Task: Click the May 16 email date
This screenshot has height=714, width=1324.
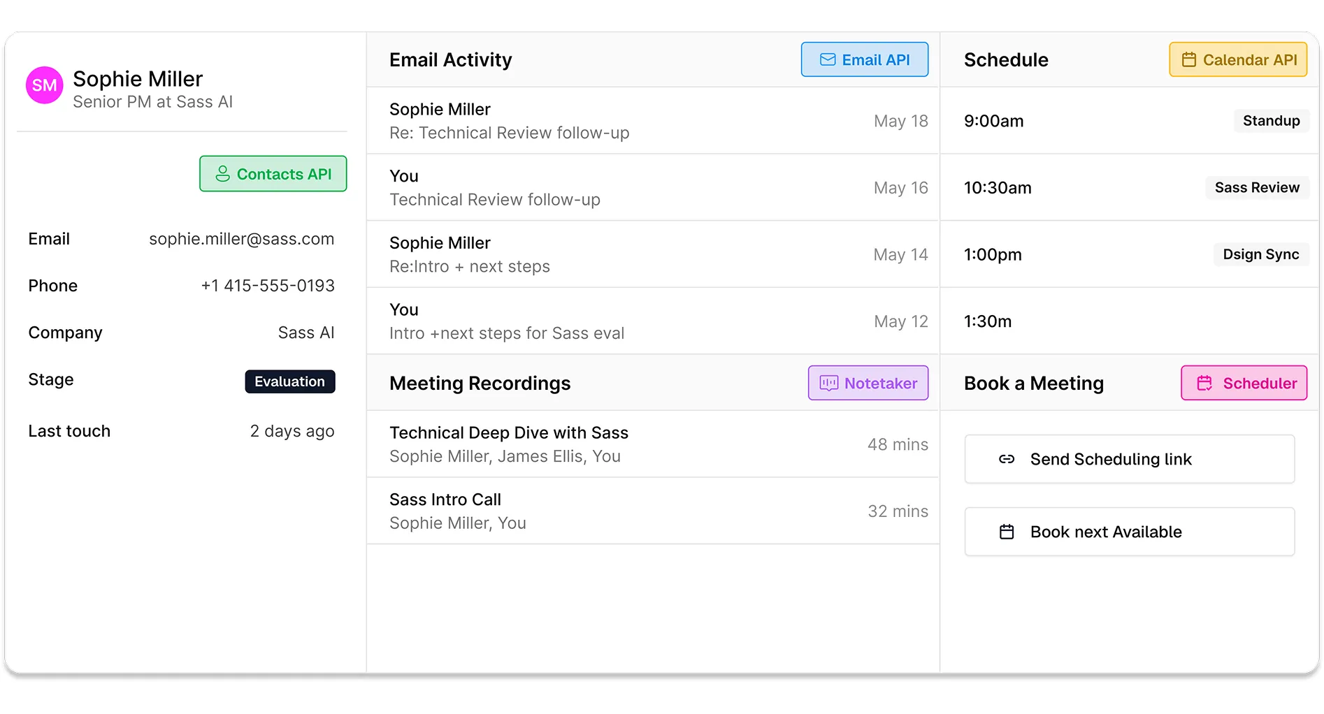Action: [901, 188]
